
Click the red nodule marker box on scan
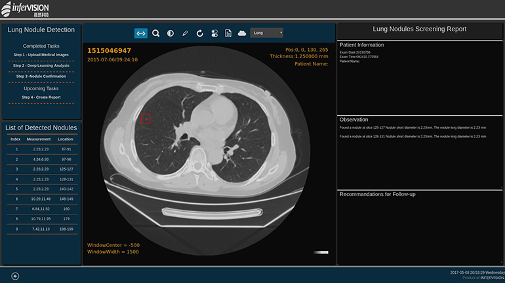[146, 118]
